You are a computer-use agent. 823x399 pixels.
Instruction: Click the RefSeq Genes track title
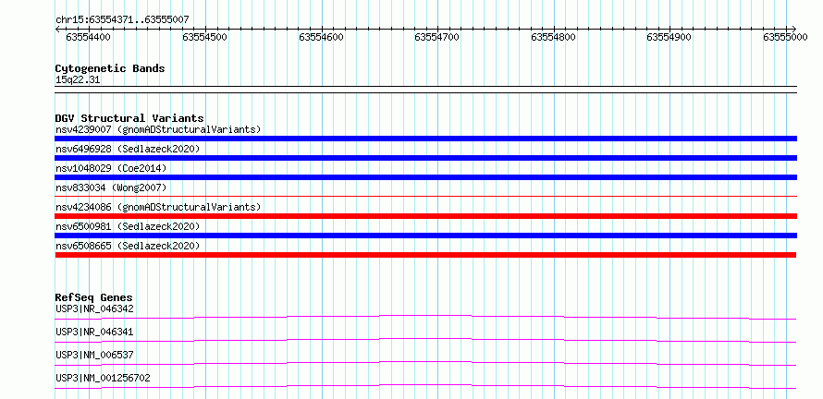coord(94,298)
